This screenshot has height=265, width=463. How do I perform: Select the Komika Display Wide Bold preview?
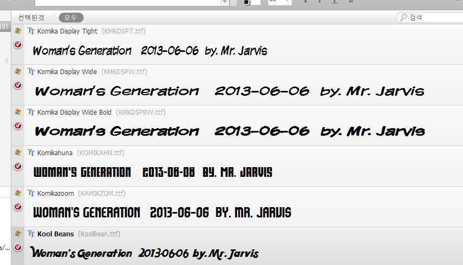click(230, 131)
